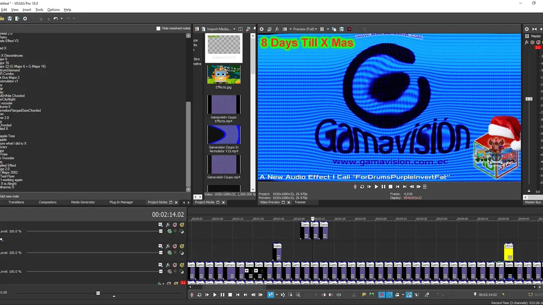Play the timeline from the transport bar

point(215,295)
